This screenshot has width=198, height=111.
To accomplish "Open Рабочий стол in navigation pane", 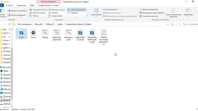I will tap(6, 93).
